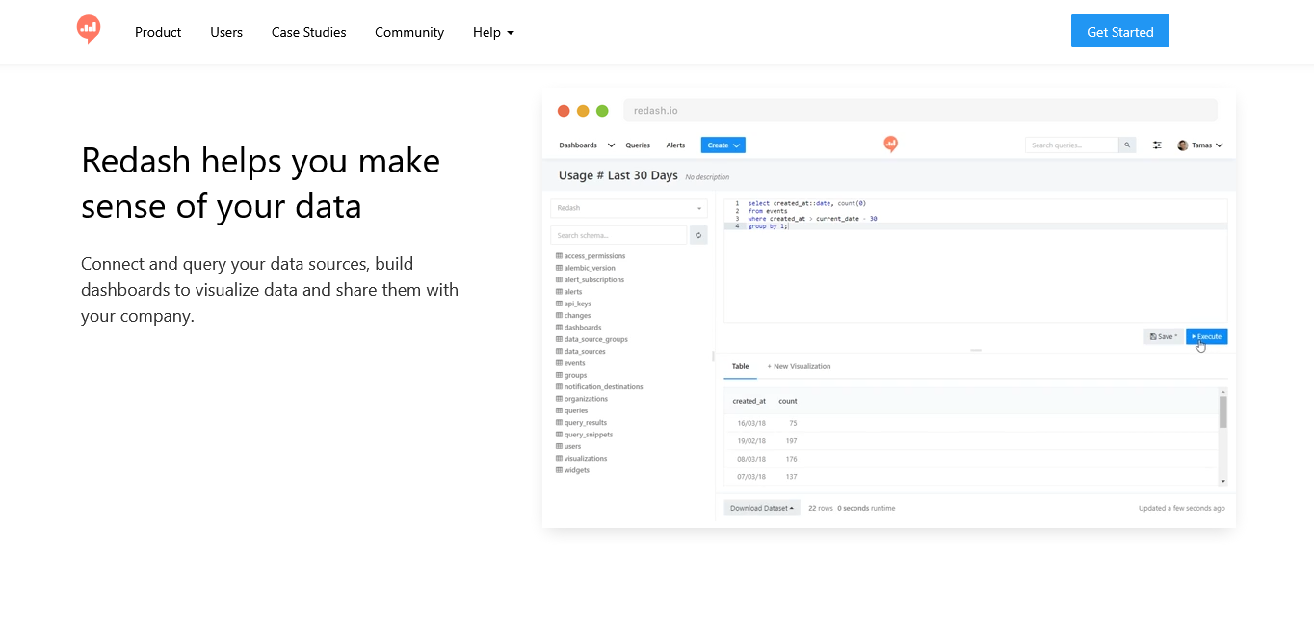Open the Dashboards menu in the Redash app
1314x634 pixels.
[578, 145]
